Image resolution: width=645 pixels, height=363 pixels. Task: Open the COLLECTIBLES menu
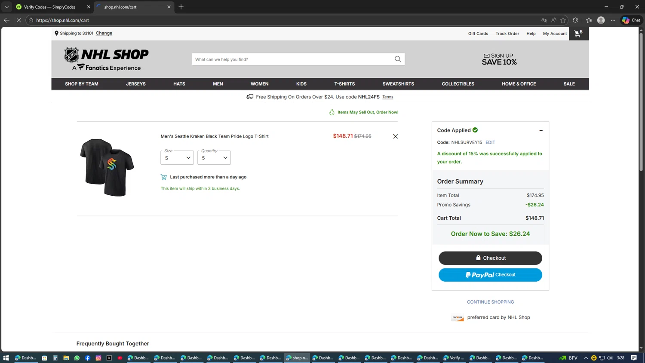[x=458, y=84]
